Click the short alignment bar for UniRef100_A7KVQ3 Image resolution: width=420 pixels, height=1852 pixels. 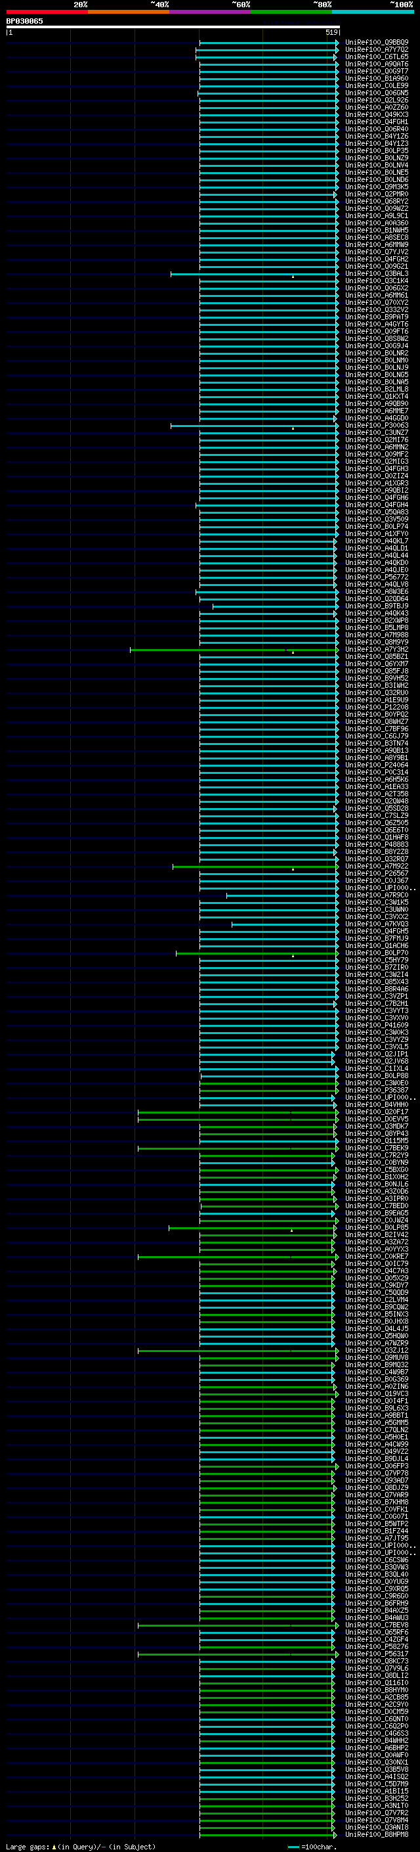click(x=285, y=924)
